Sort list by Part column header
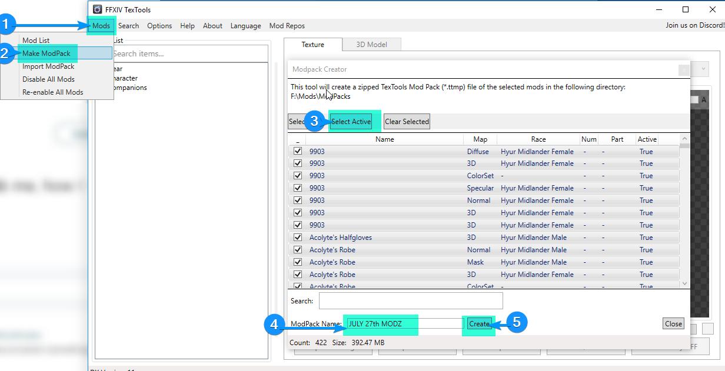The image size is (725, 371). tap(617, 139)
